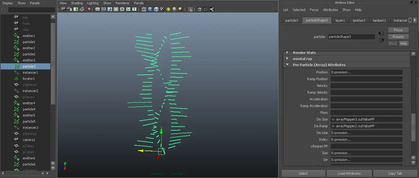Toggle the Resolution Gate icon
Viewport: 419px width, 178px height.
coord(110,9)
